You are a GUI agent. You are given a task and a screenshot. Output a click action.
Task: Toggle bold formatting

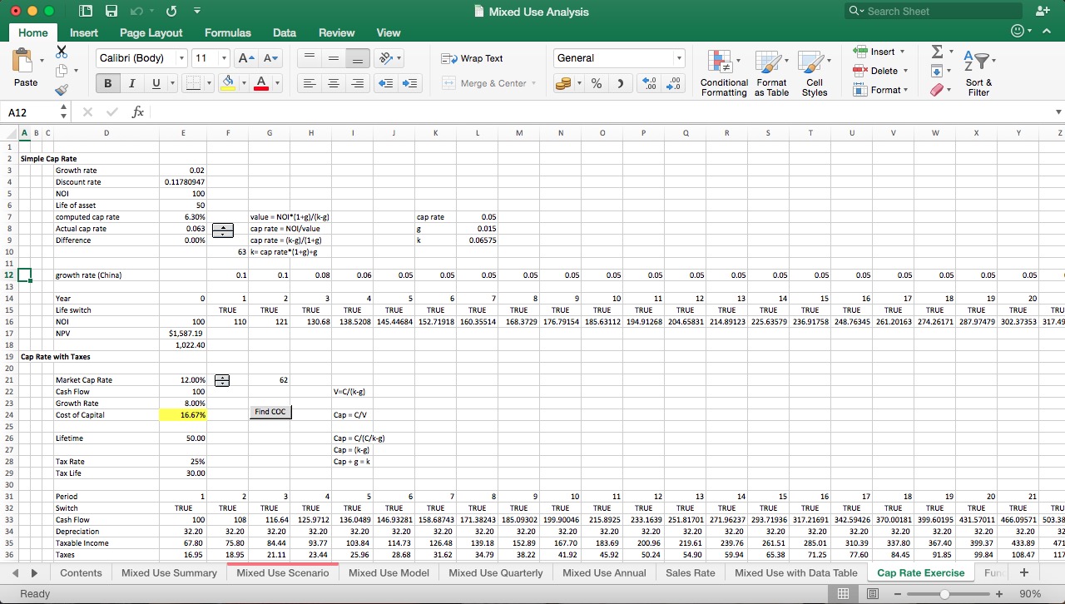coord(106,83)
